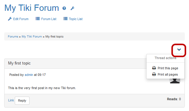The image size is (189, 111).
Task: Open admin user profile link
Action: 29,75
